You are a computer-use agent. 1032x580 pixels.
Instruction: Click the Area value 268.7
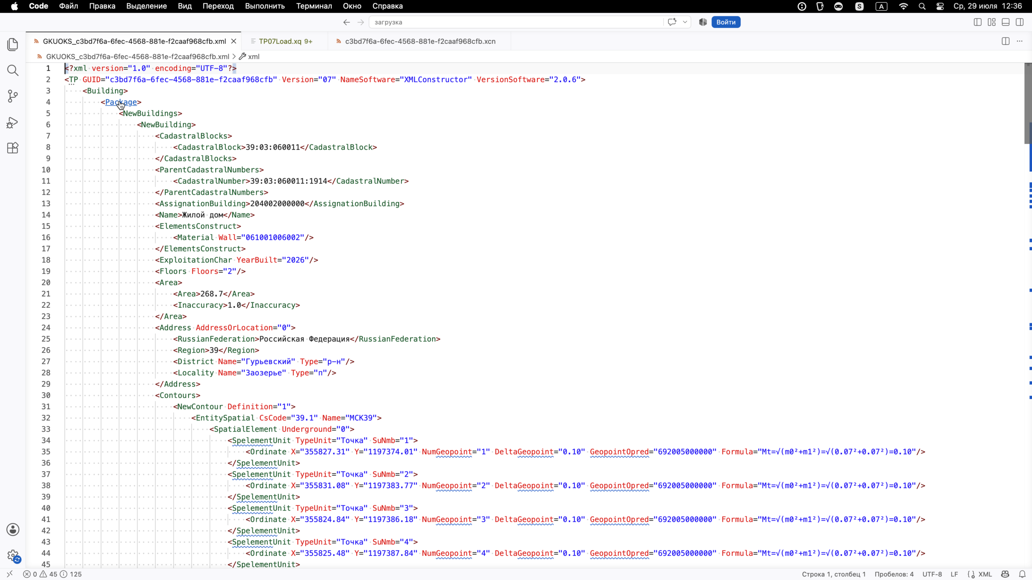(212, 294)
